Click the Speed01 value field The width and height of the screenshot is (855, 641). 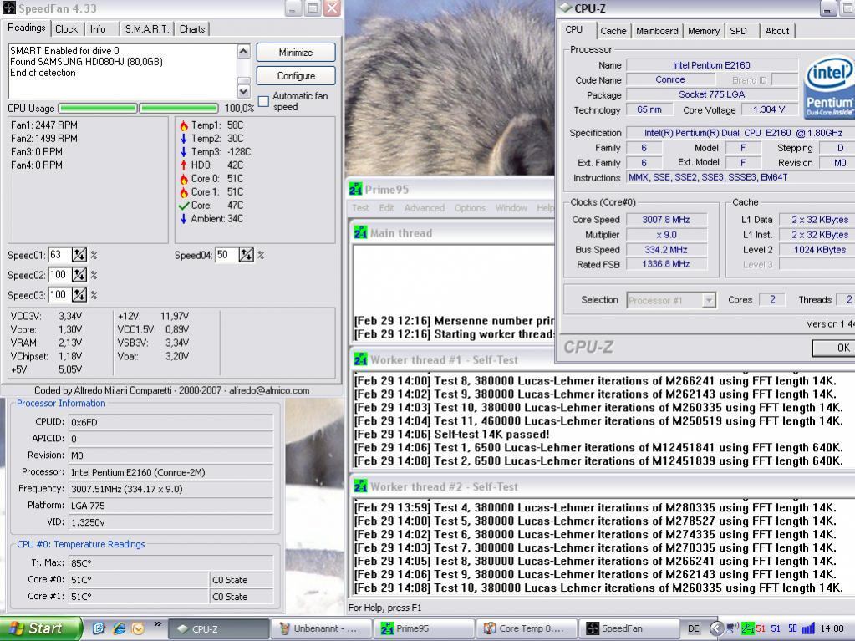coord(59,255)
